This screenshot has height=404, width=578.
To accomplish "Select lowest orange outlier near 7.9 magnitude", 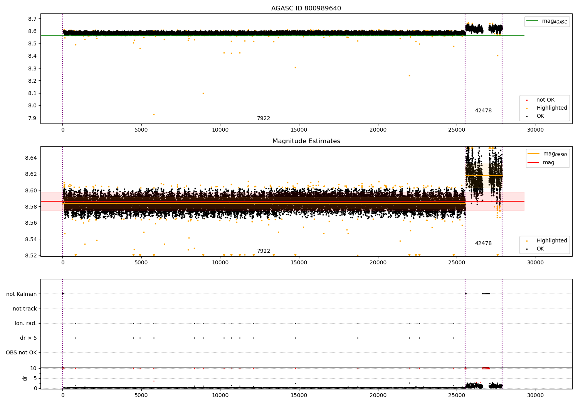I will (x=154, y=114).
